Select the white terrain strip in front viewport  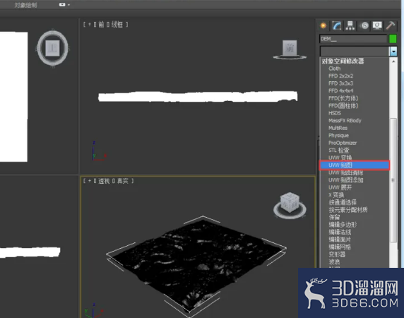coord(198,97)
